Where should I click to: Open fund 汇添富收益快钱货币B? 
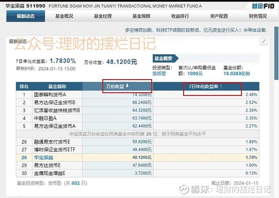click(57, 110)
